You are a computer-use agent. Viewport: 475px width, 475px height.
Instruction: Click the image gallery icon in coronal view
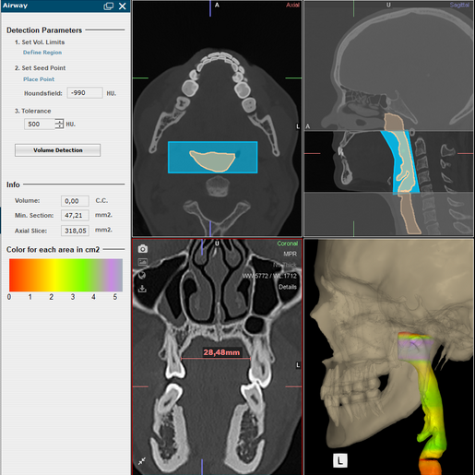(142, 262)
